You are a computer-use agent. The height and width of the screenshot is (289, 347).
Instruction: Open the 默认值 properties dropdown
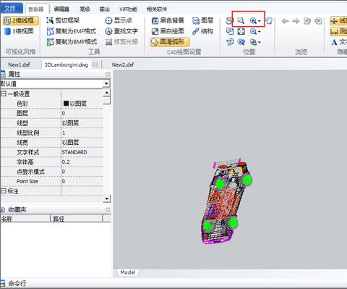[106, 84]
